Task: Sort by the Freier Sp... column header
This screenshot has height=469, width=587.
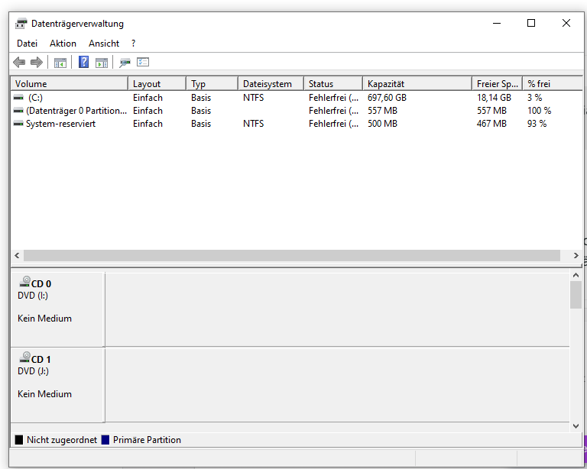Action: tap(497, 84)
